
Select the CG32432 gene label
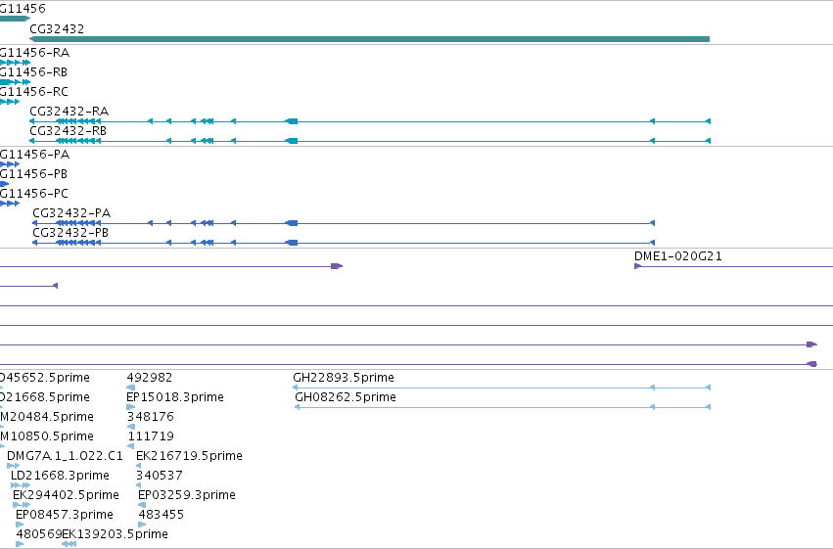pos(57,29)
